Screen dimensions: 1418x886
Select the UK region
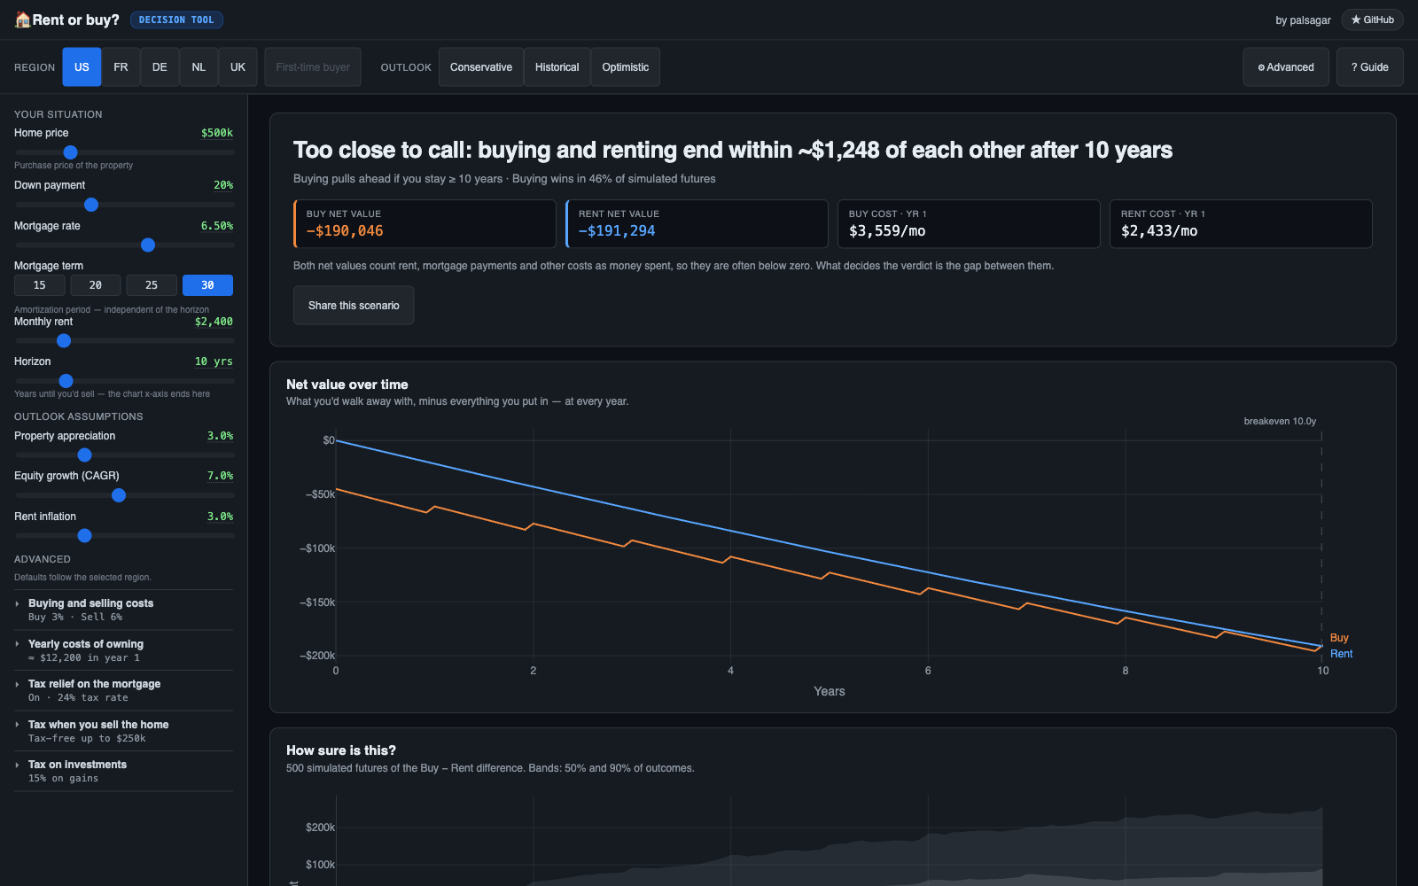[238, 67]
